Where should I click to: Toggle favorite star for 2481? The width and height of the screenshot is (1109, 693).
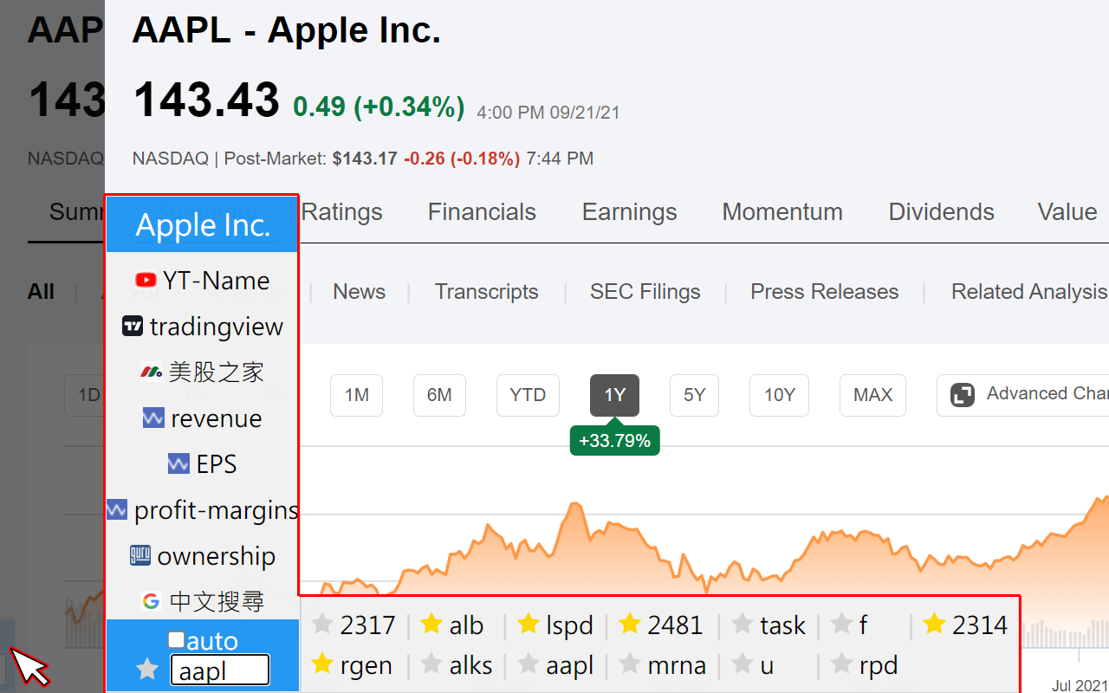coord(630,625)
